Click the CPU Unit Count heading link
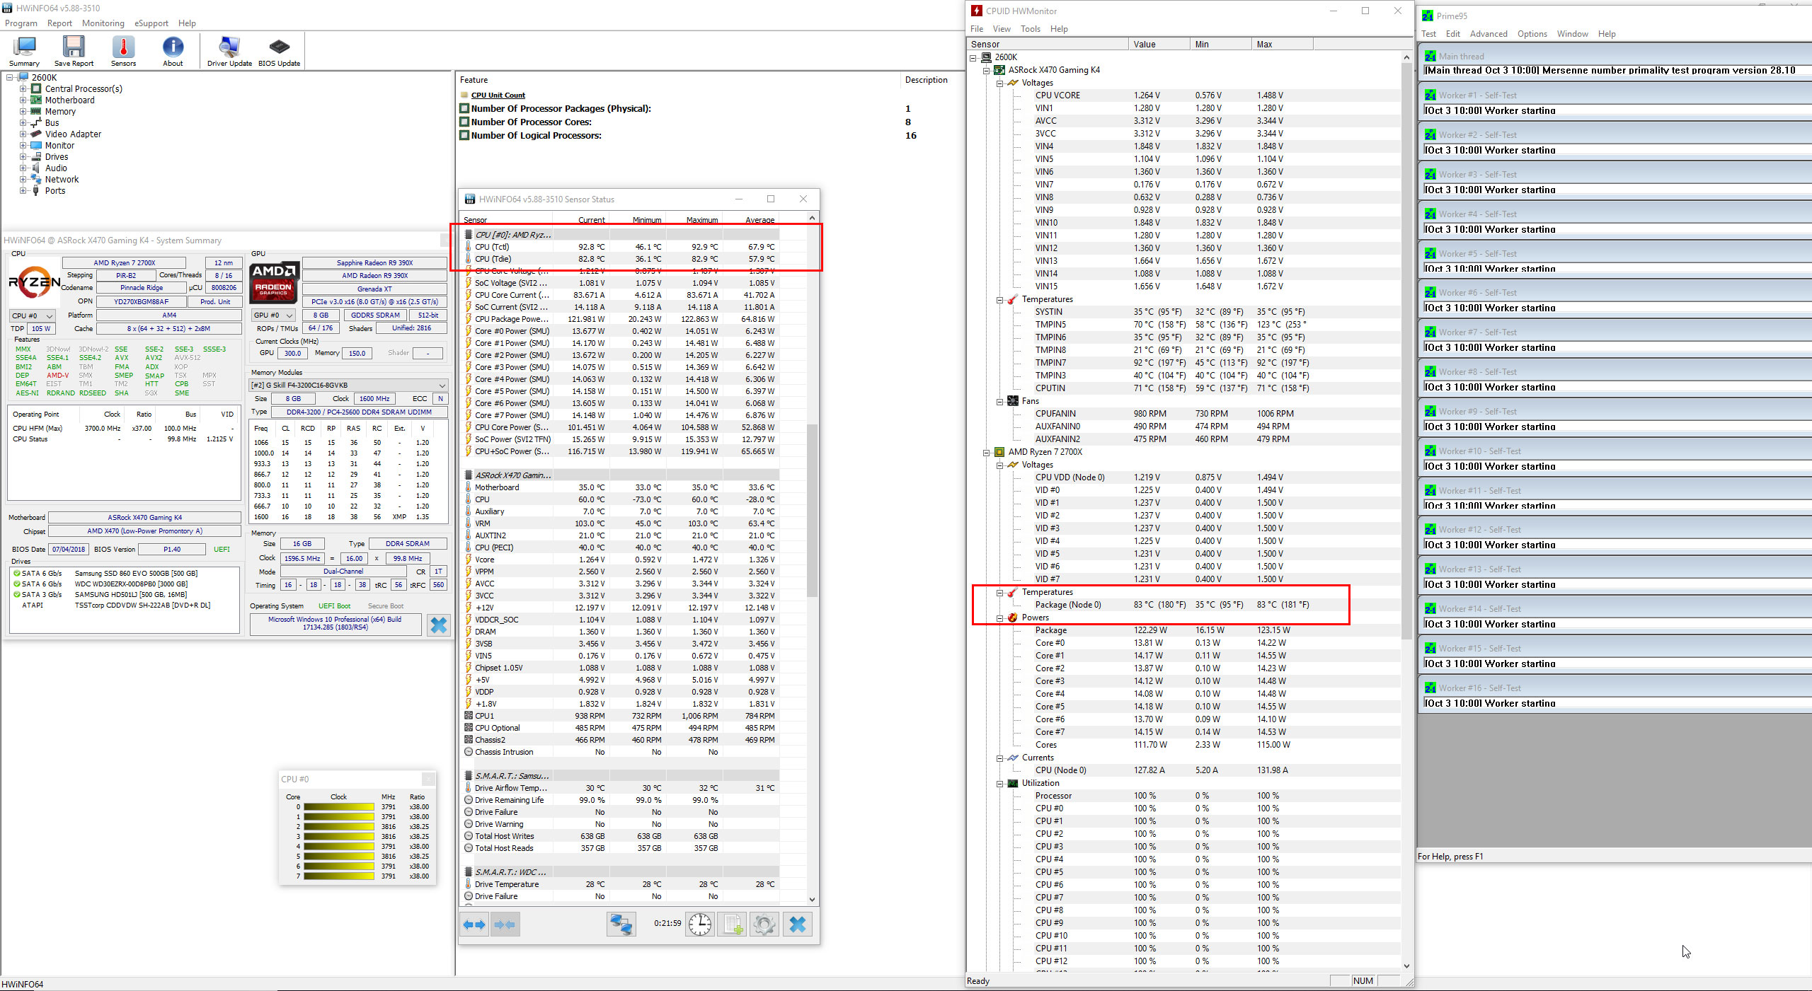1812x991 pixels. [498, 95]
